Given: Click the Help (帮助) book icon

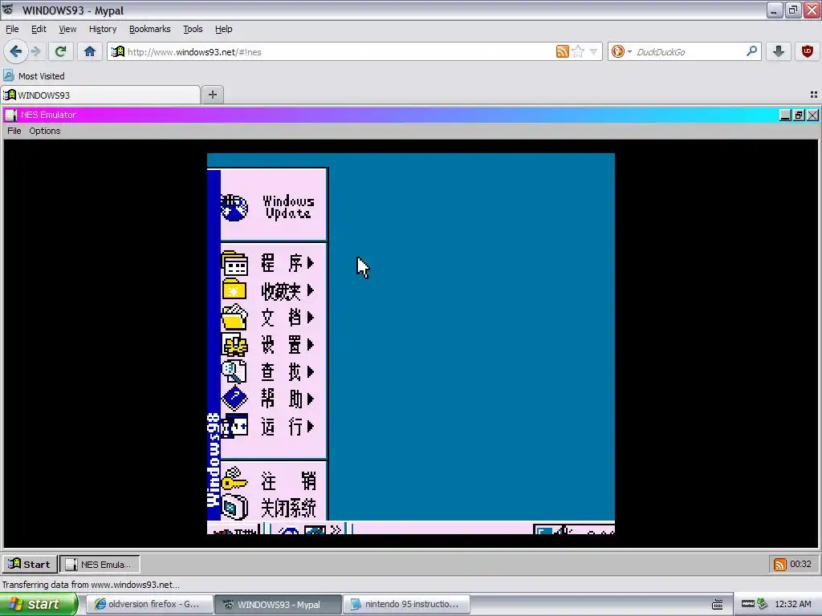Looking at the screenshot, I should click(x=234, y=399).
